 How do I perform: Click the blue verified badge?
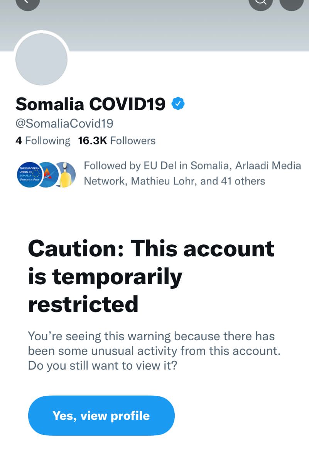pyautogui.click(x=178, y=104)
